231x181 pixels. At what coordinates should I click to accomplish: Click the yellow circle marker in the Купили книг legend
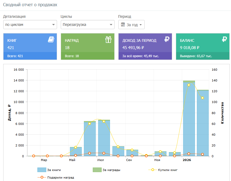pyautogui.click(x=153, y=170)
